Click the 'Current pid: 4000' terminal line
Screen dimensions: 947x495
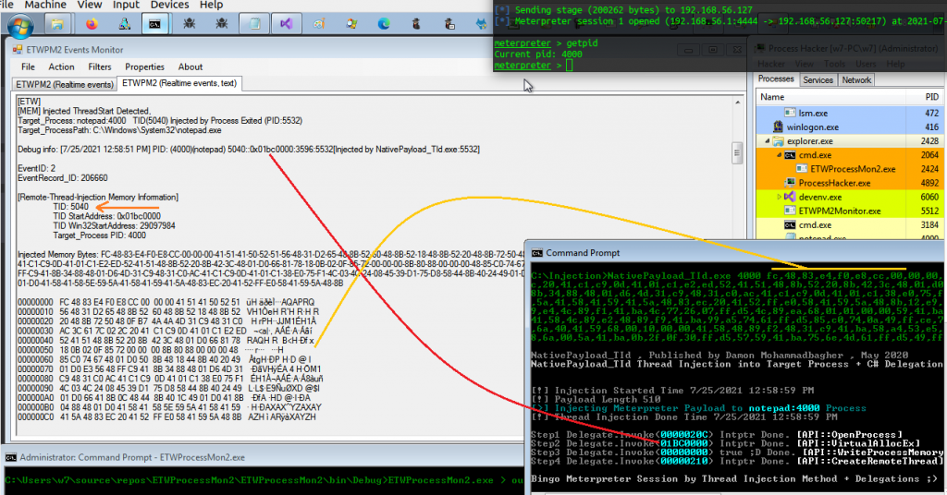pos(538,54)
